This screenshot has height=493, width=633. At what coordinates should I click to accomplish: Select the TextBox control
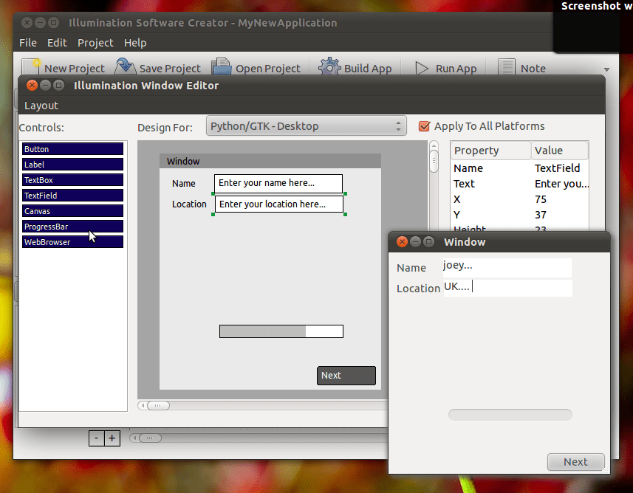click(72, 180)
